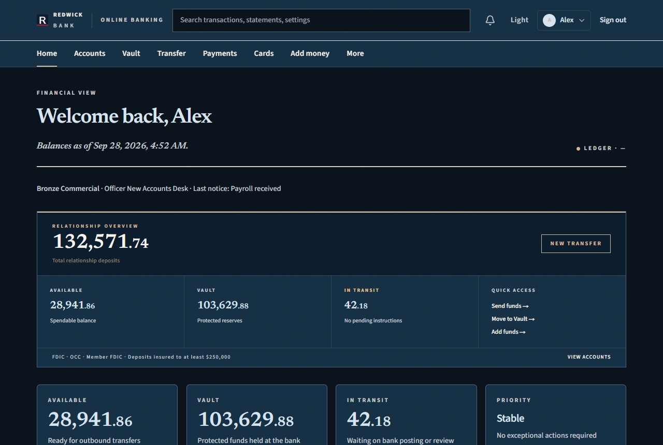Click the New Transfer button
Viewport: 663px width, 445px height.
click(x=576, y=244)
